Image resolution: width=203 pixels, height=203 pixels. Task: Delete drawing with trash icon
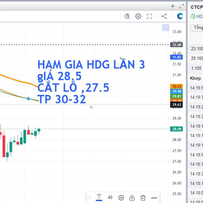(x=143, y=198)
